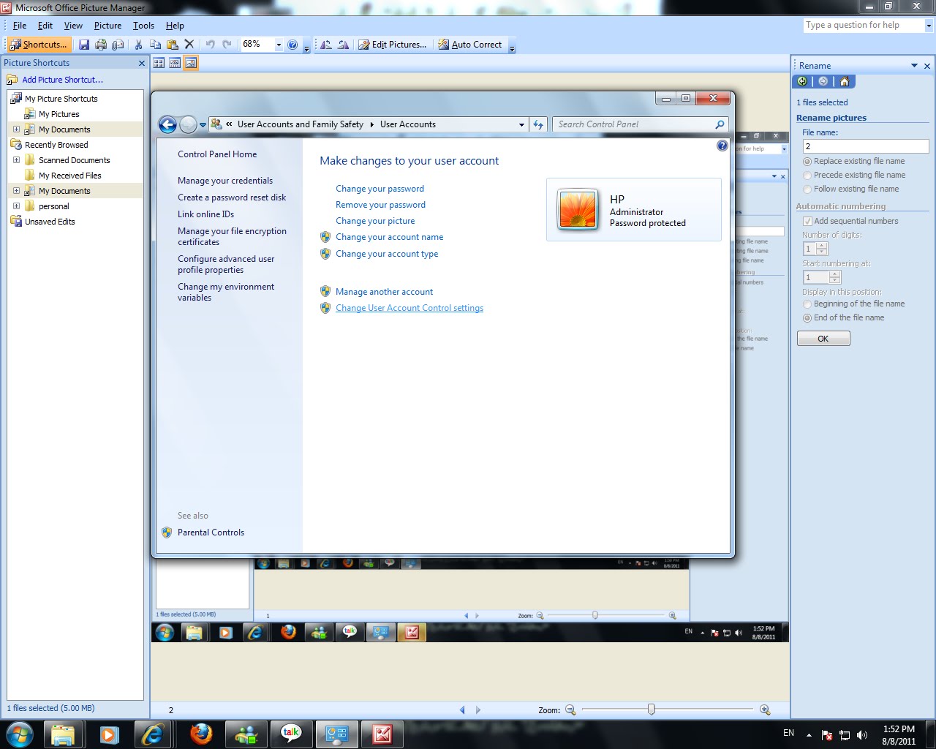Expand the My Documents shortcut below My Pictures
Image resolution: width=936 pixels, height=749 pixels.
click(x=16, y=129)
